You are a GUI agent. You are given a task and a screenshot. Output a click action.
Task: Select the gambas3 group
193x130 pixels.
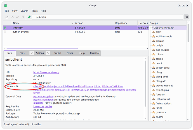tap(161, 112)
